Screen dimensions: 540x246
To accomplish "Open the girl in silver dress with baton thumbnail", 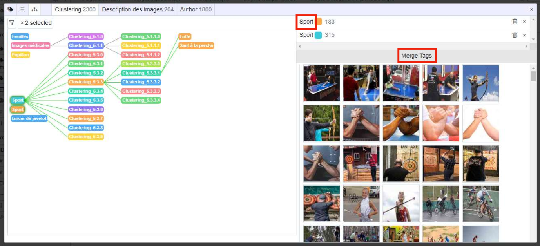I will 361,203.
